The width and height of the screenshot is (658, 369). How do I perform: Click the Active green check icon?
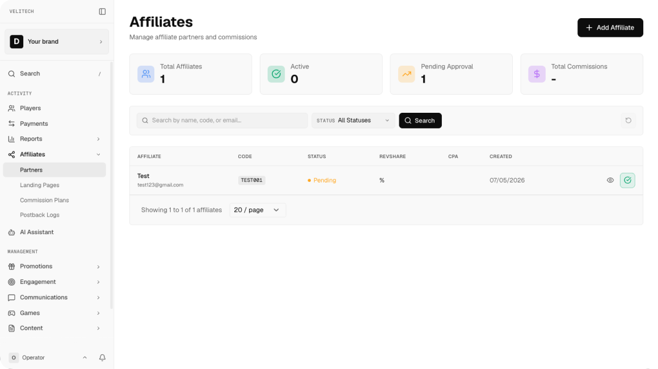tap(276, 74)
